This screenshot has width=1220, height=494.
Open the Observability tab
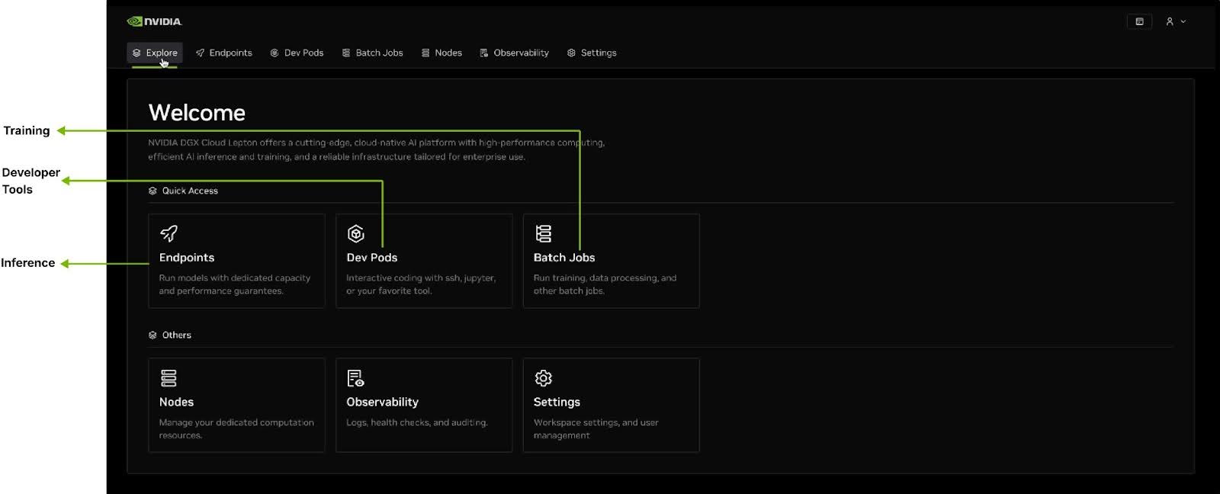[x=514, y=53]
